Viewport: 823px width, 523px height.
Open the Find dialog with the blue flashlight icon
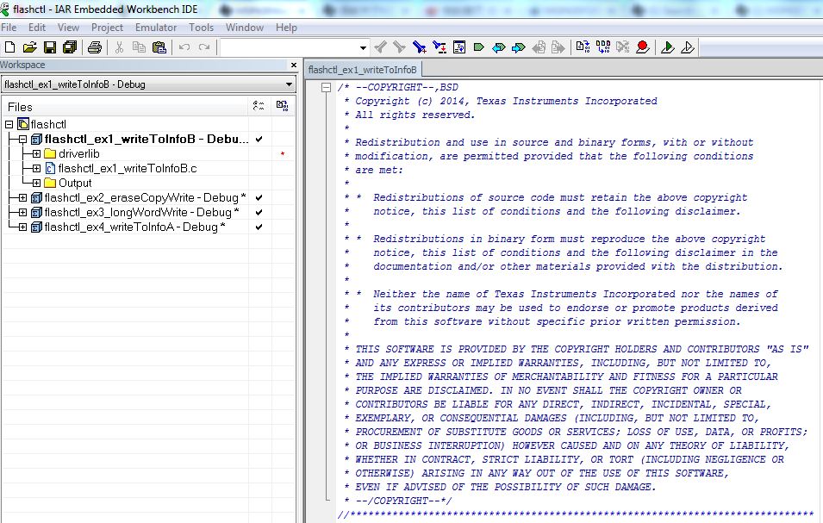[419, 47]
